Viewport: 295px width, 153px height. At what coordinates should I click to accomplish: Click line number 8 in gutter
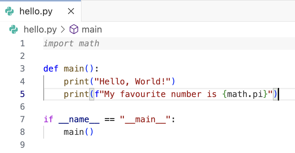tap(23, 132)
